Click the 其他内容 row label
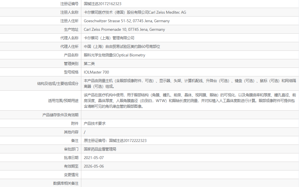 [x=71, y=132]
